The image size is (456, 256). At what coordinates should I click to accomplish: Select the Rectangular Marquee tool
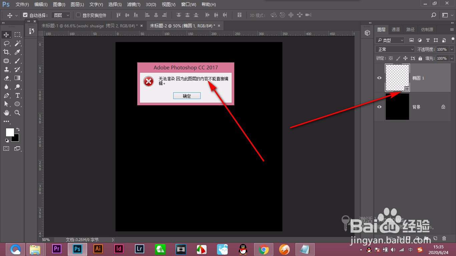[x=17, y=35]
